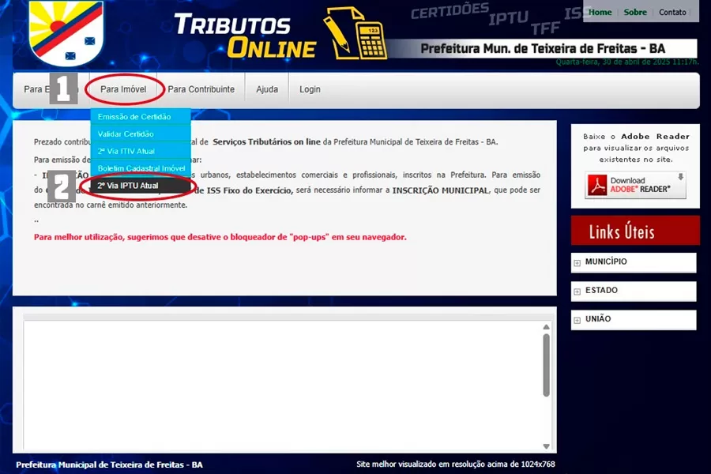
Task: Expand the MUNICÍPIO links section
Action: (x=577, y=263)
